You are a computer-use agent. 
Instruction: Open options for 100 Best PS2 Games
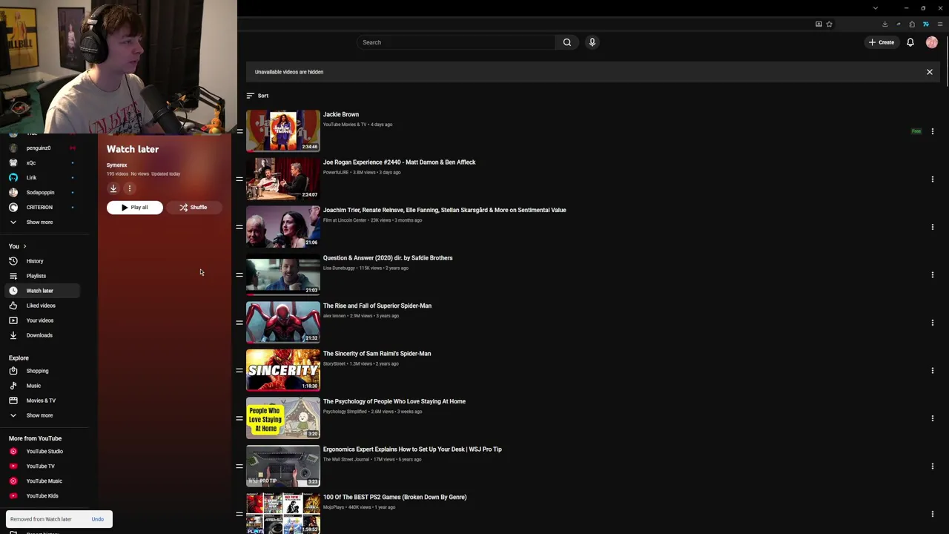pos(932,514)
